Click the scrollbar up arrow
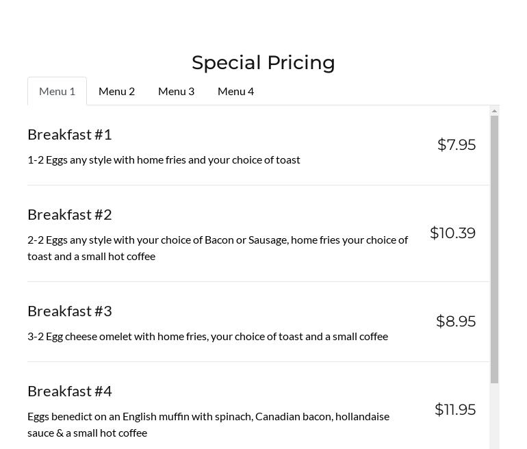This screenshot has height=449, width=527. [494, 111]
